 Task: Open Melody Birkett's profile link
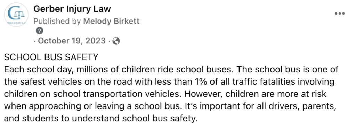coord(111,21)
